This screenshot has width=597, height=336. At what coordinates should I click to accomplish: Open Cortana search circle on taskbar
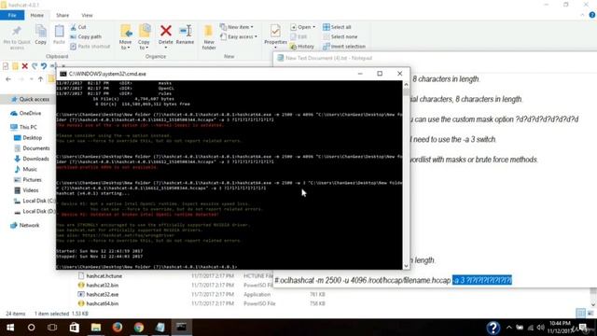tap(31, 328)
